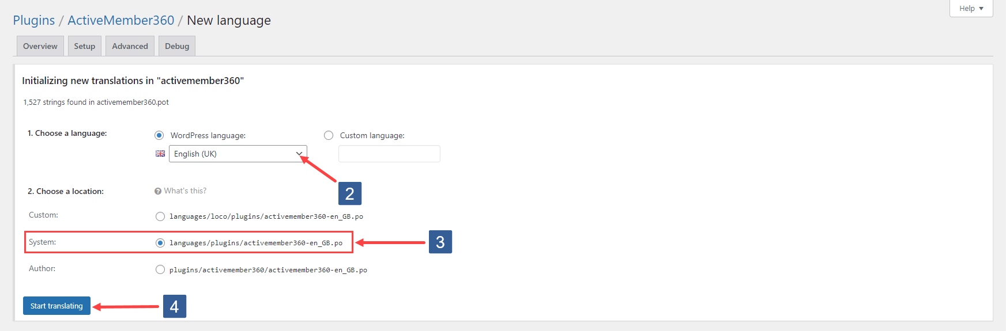
Task: Click the What's this? help link
Action: [x=185, y=191]
